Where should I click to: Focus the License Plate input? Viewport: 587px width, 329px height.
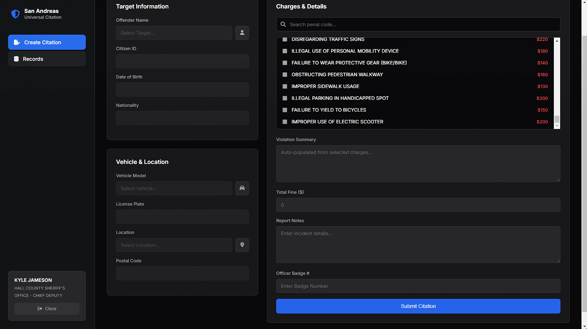click(182, 217)
